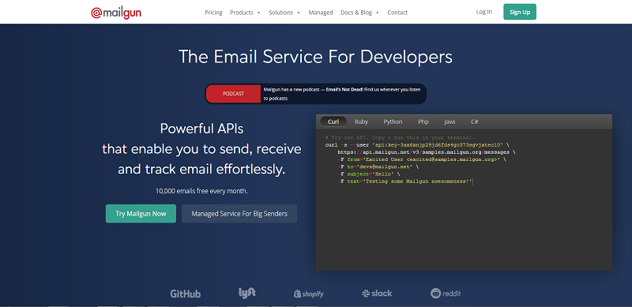
Task: Switch to the Java code tab
Action: click(450, 122)
